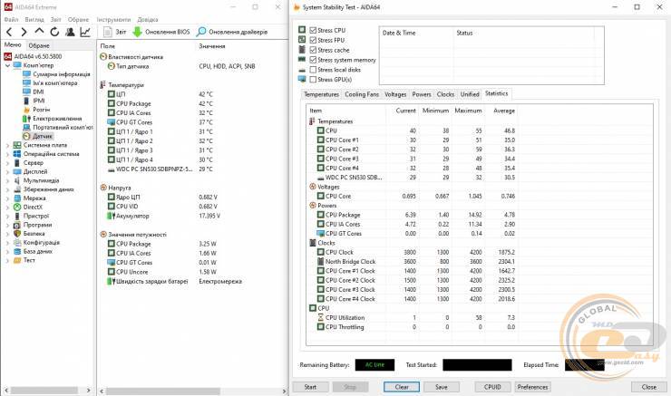
Task: Enable Stress CPU checkbox
Action: pos(313,31)
